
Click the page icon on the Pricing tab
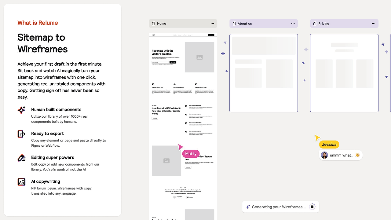tap(315, 24)
